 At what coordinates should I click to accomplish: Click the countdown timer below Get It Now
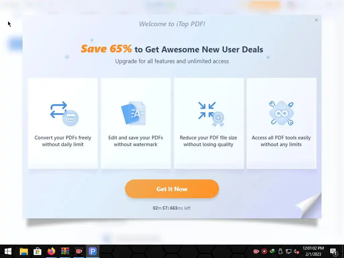pos(172,208)
